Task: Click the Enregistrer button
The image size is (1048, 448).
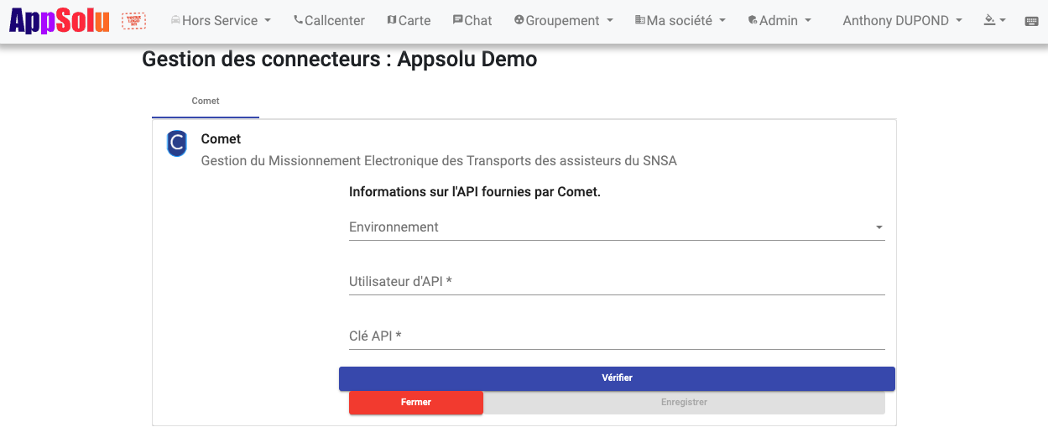Action: click(684, 403)
